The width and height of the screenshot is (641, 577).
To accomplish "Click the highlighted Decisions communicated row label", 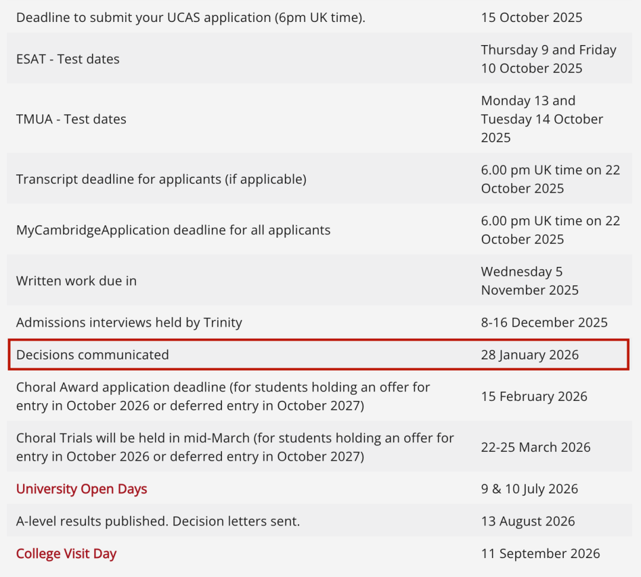I will pos(93,355).
